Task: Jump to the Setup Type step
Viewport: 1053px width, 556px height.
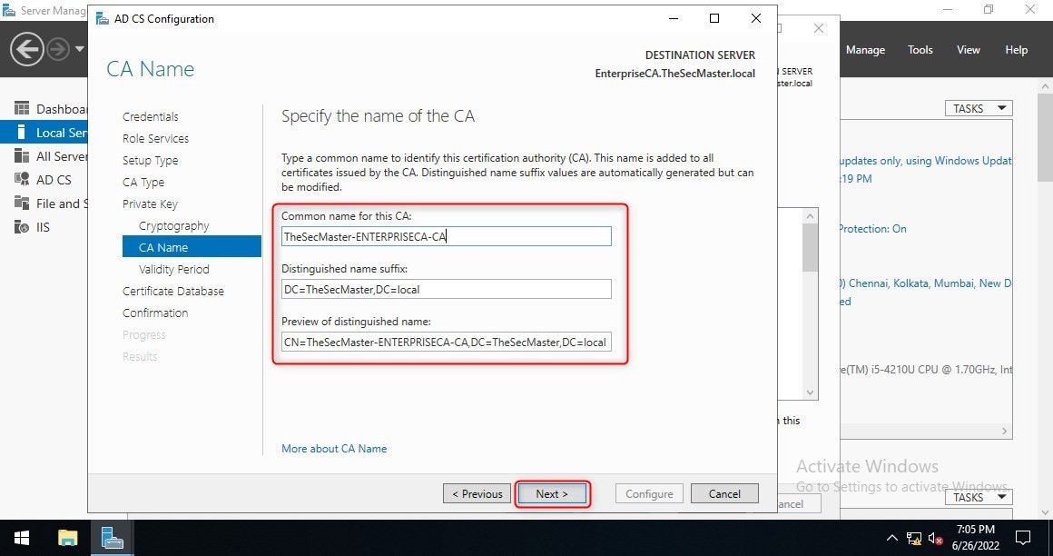Action: [151, 160]
